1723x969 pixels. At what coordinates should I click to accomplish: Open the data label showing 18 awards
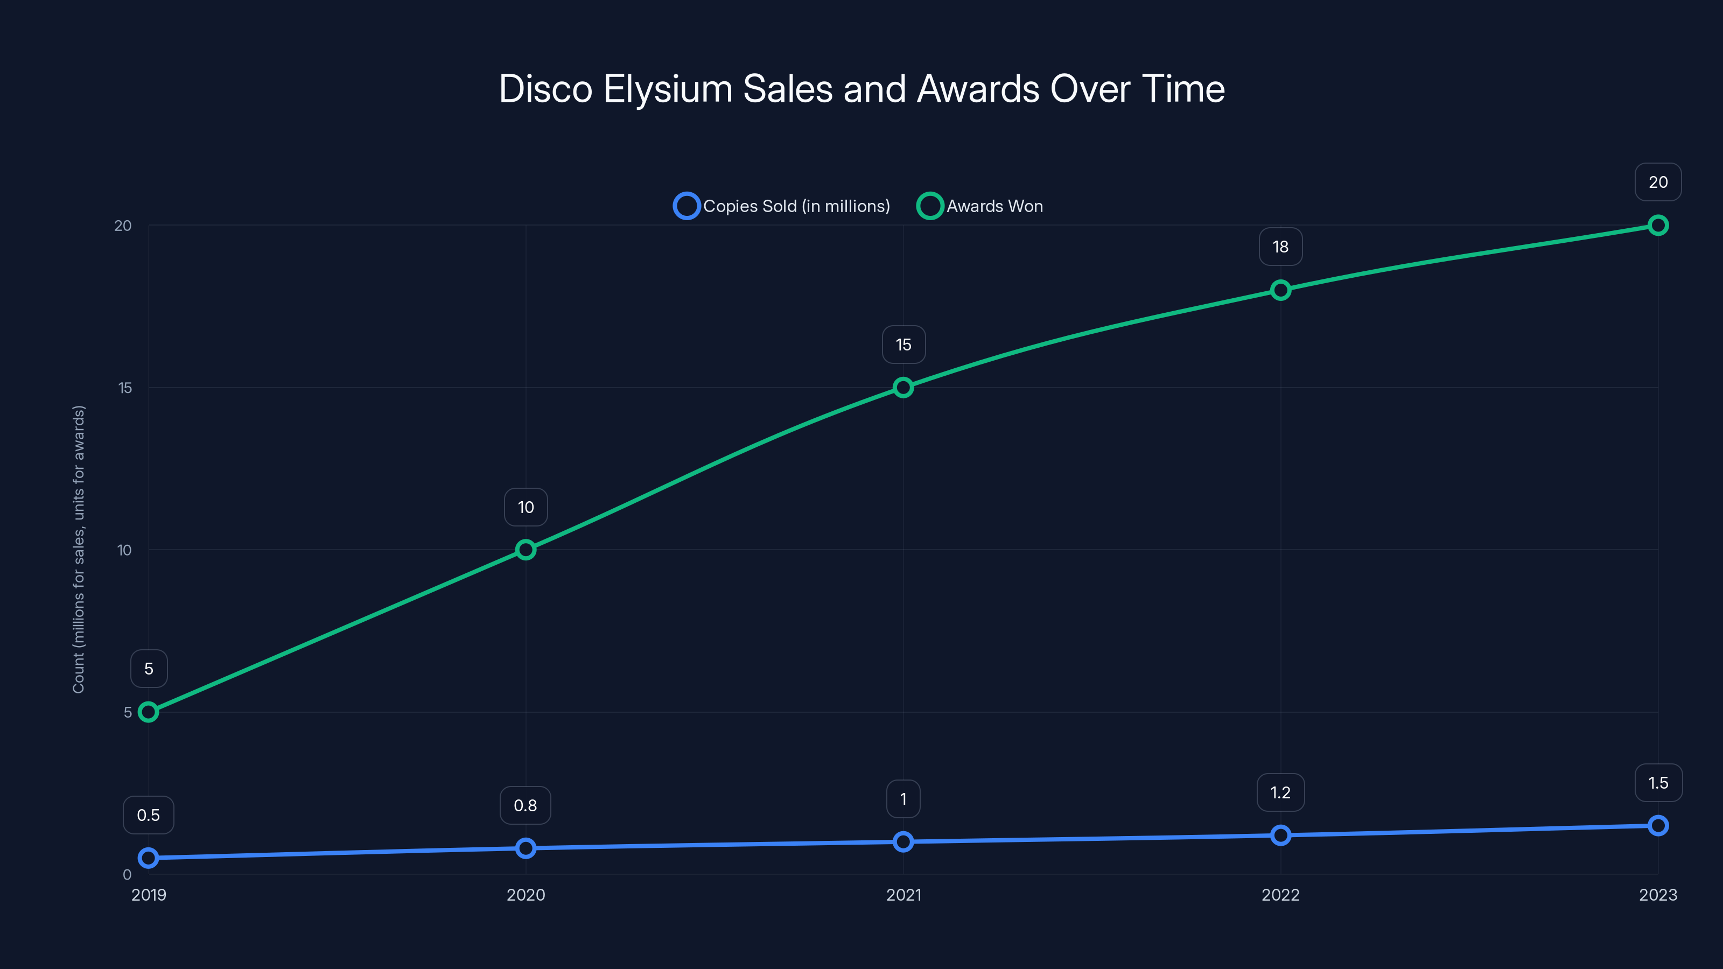point(1280,247)
